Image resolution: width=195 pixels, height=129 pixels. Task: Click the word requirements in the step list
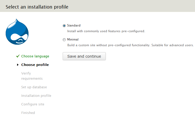tap(32, 78)
